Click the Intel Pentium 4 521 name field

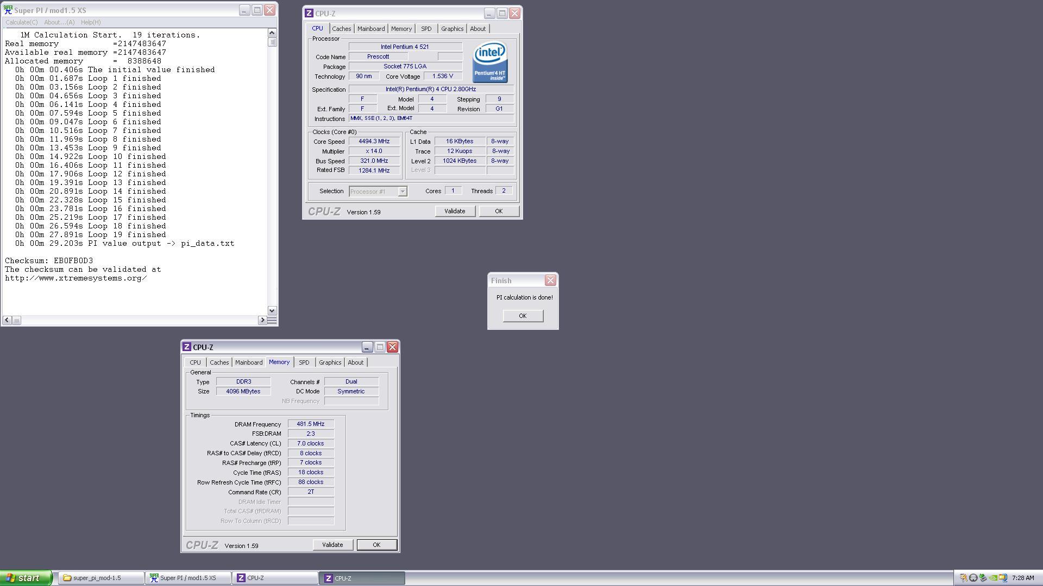tap(405, 47)
